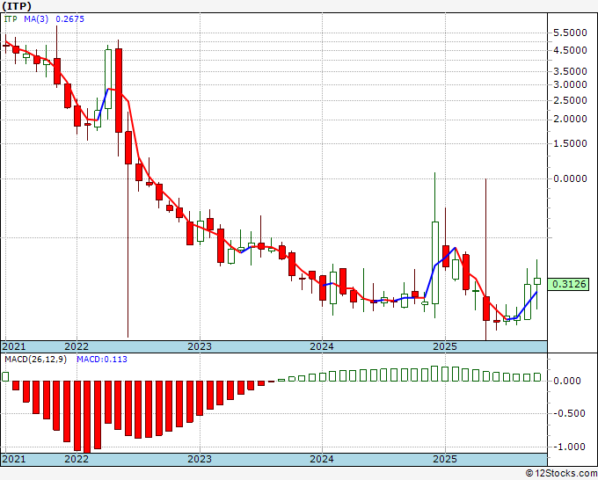
Task: Click the 2021 label on price chart axis
Action: pos(14,346)
